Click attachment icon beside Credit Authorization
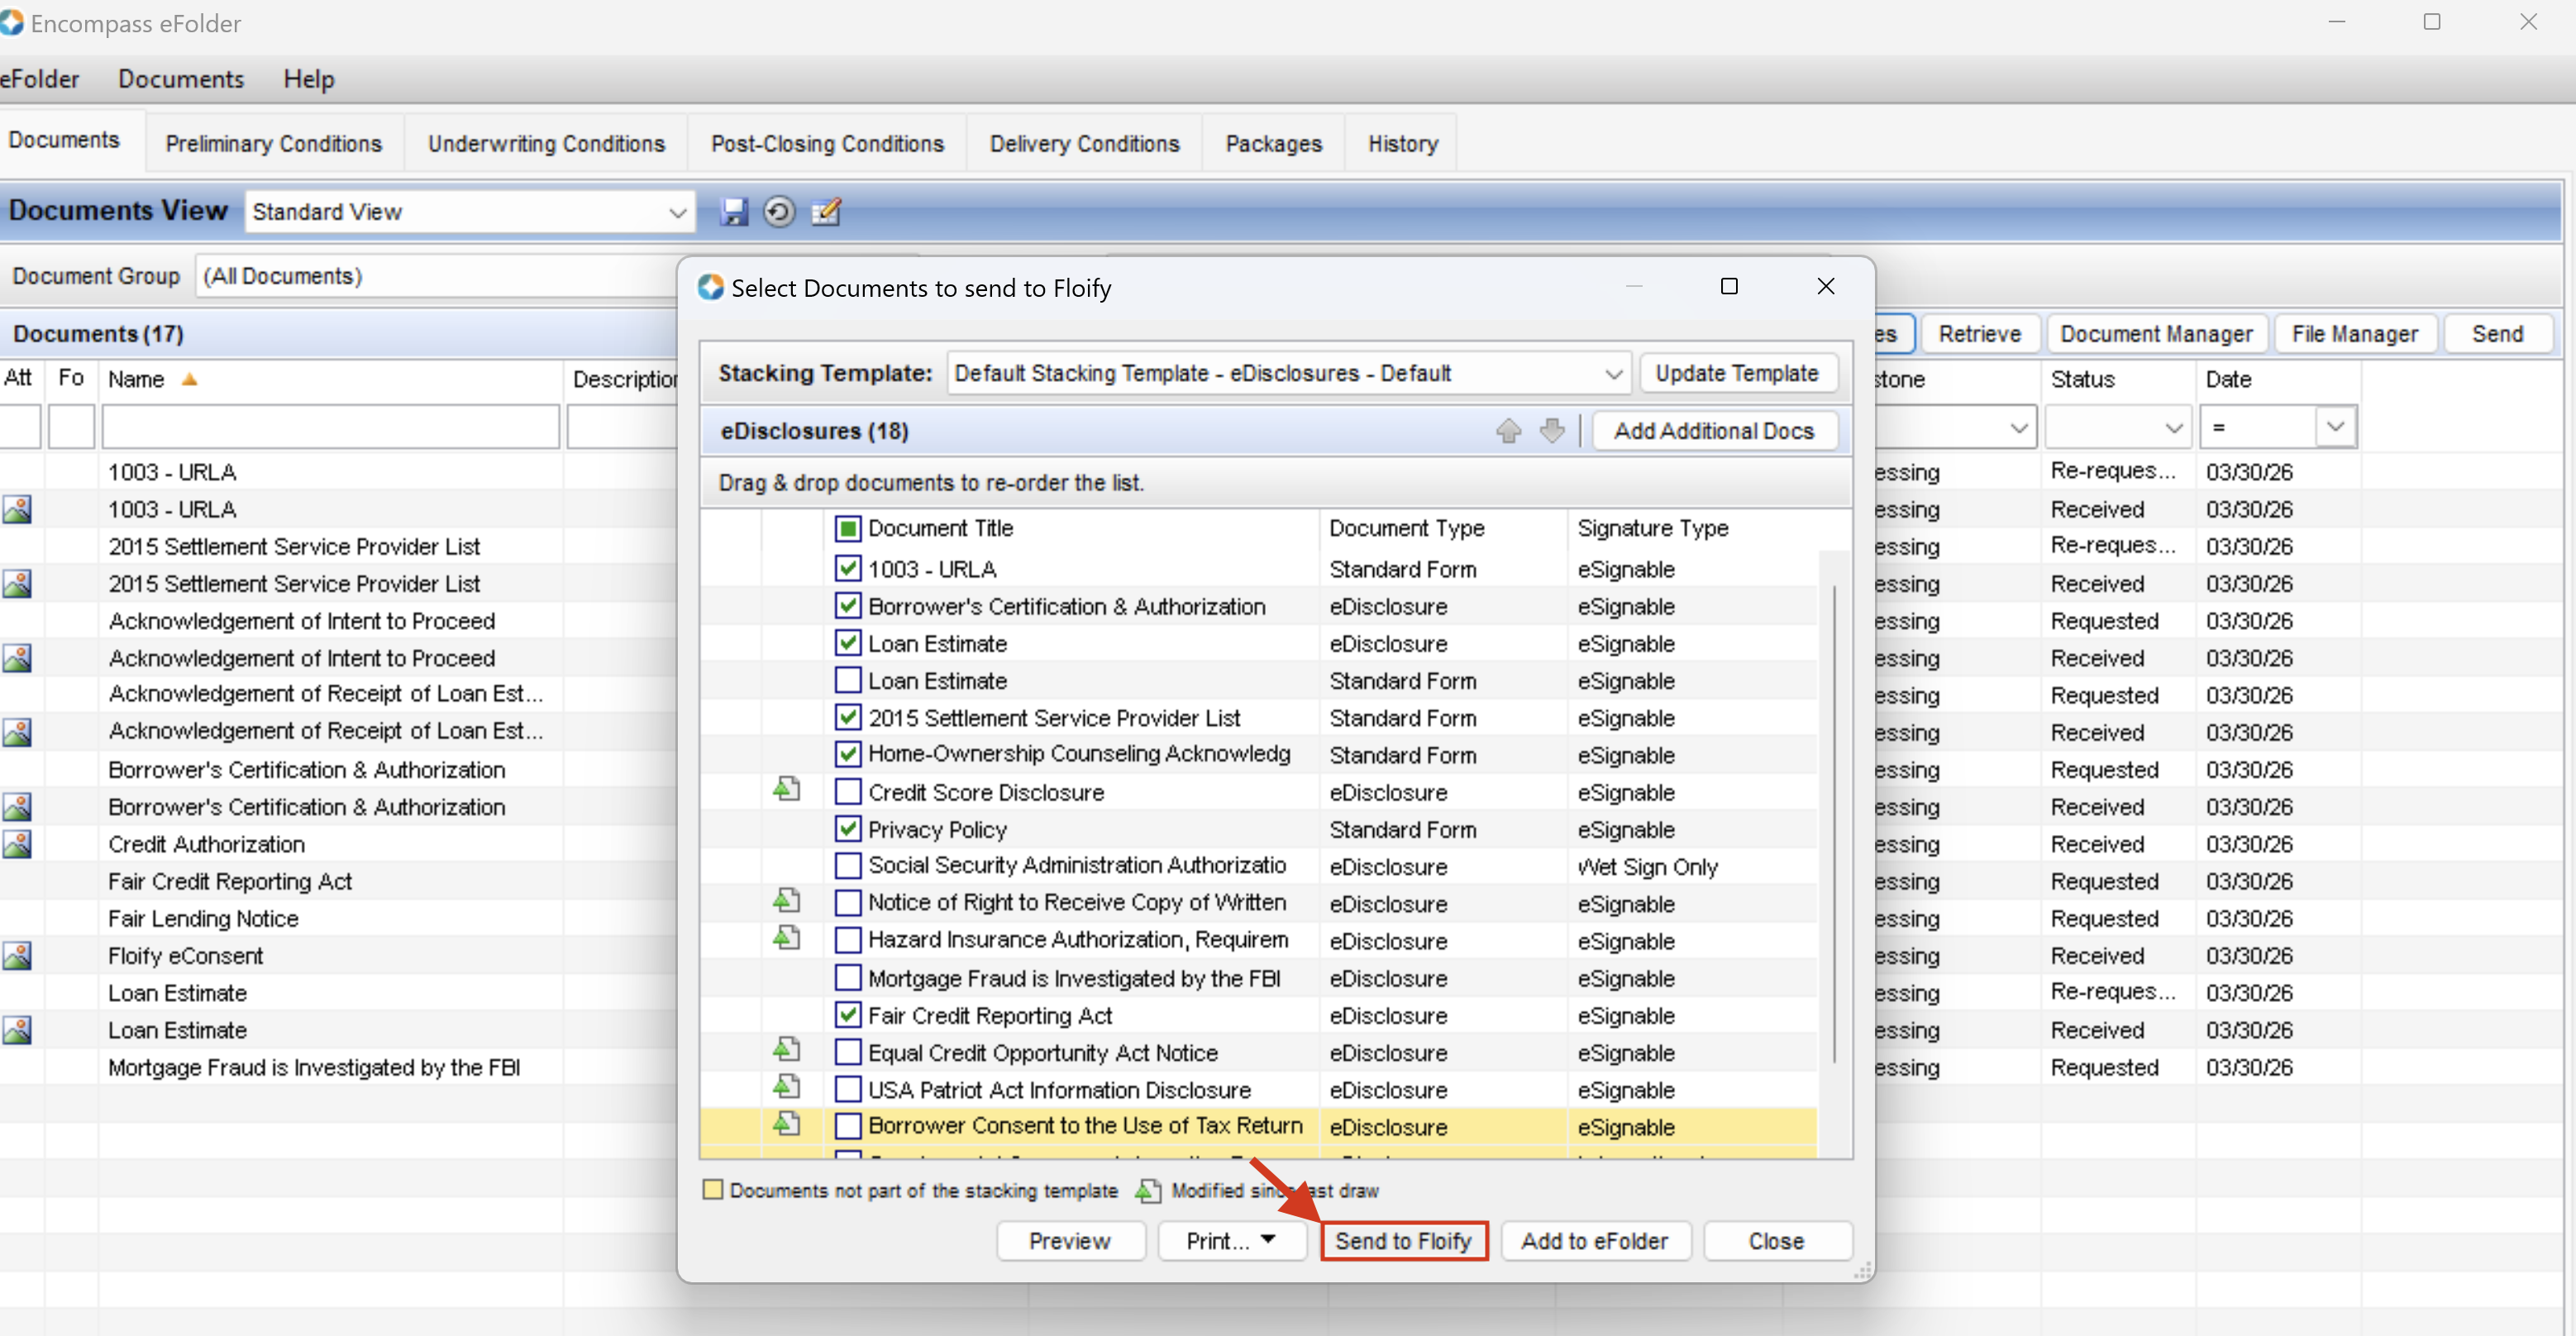The image size is (2576, 1336). [x=16, y=844]
